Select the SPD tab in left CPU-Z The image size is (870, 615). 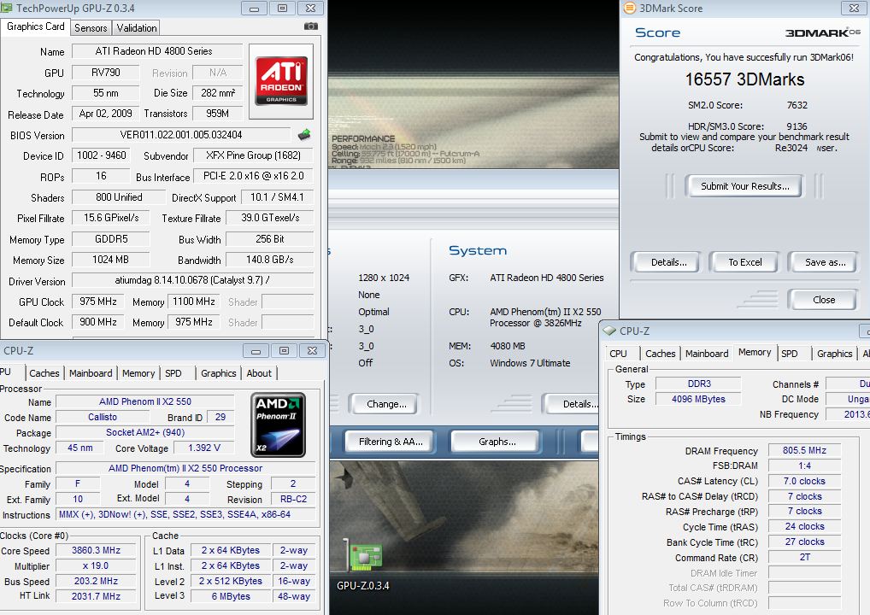[173, 373]
